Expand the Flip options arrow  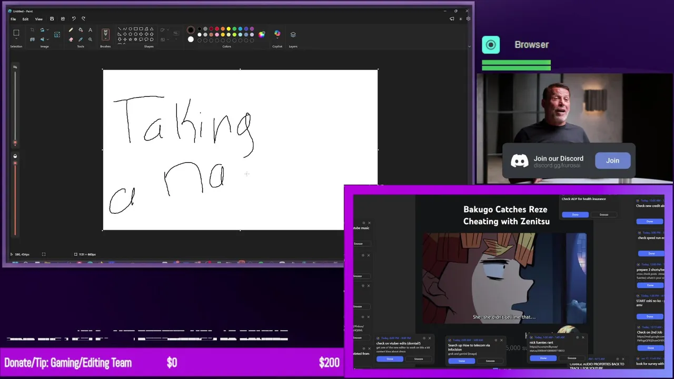tap(48, 39)
